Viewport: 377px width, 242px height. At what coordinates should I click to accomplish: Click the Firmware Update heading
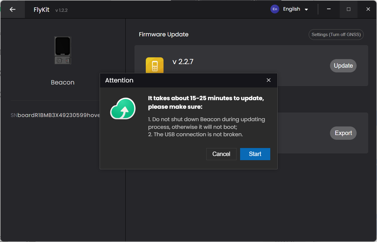pos(164,34)
